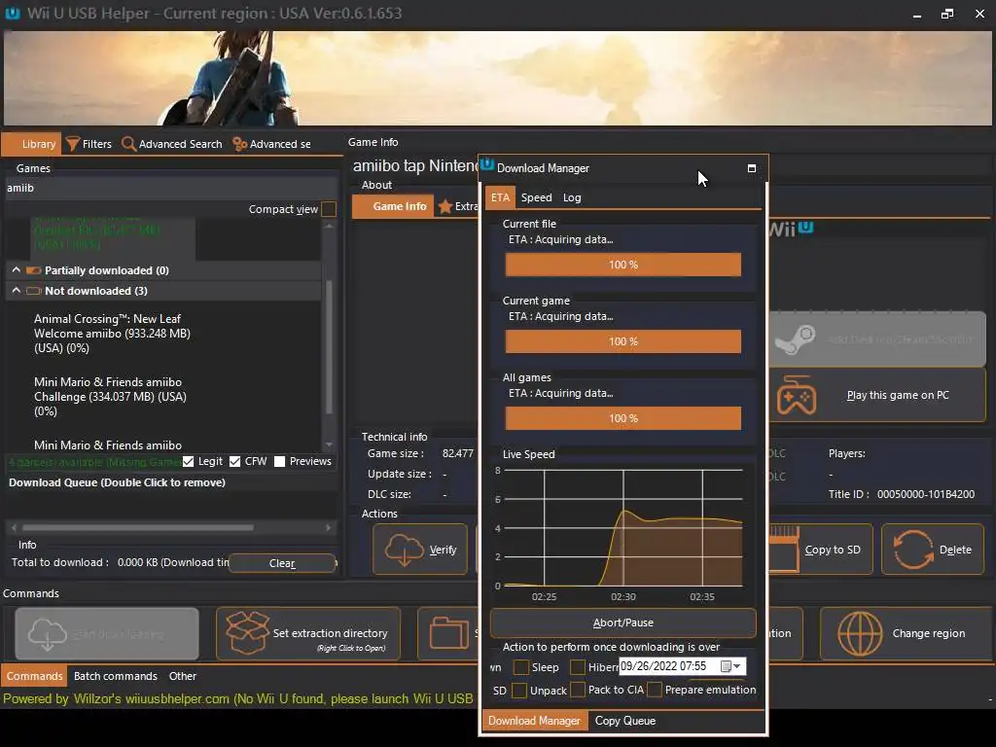Open the Copy Queue tab

(x=625, y=721)
